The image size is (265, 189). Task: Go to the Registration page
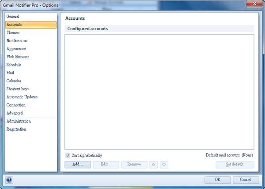click(x=31, y=129)
